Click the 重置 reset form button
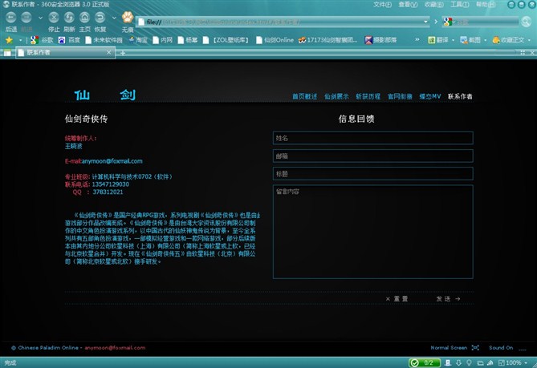The height and width of the screenshot is (368, 537). (397, 299)
